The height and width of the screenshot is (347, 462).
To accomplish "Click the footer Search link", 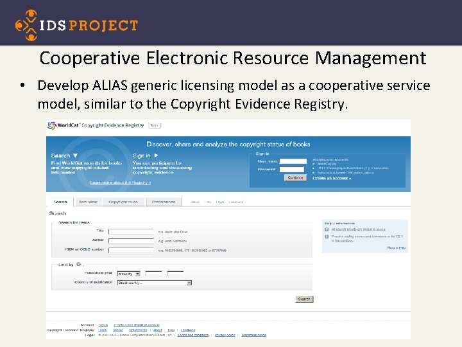I will point(118,330).
